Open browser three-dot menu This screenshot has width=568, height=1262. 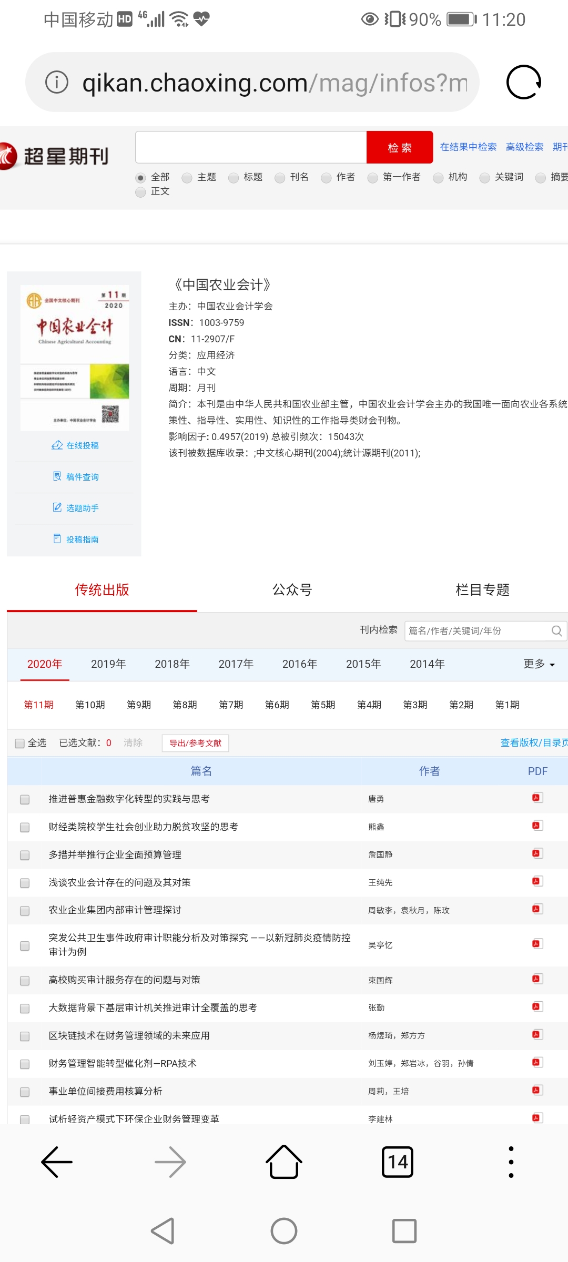tap(511, 1162)
